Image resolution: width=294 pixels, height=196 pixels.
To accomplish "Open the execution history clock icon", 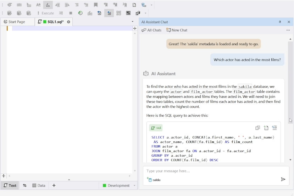I will (81, 13).
